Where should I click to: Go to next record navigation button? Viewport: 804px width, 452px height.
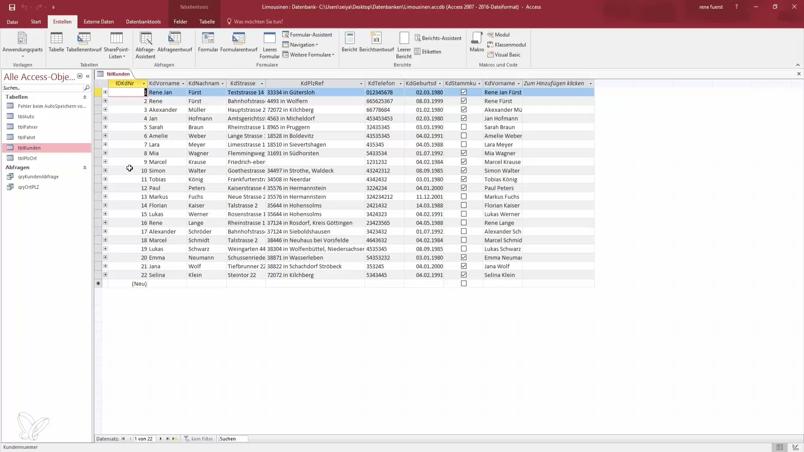click(x=160, y=439)
